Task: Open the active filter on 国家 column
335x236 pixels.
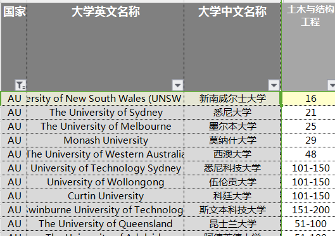Action: tap(20, 85)
